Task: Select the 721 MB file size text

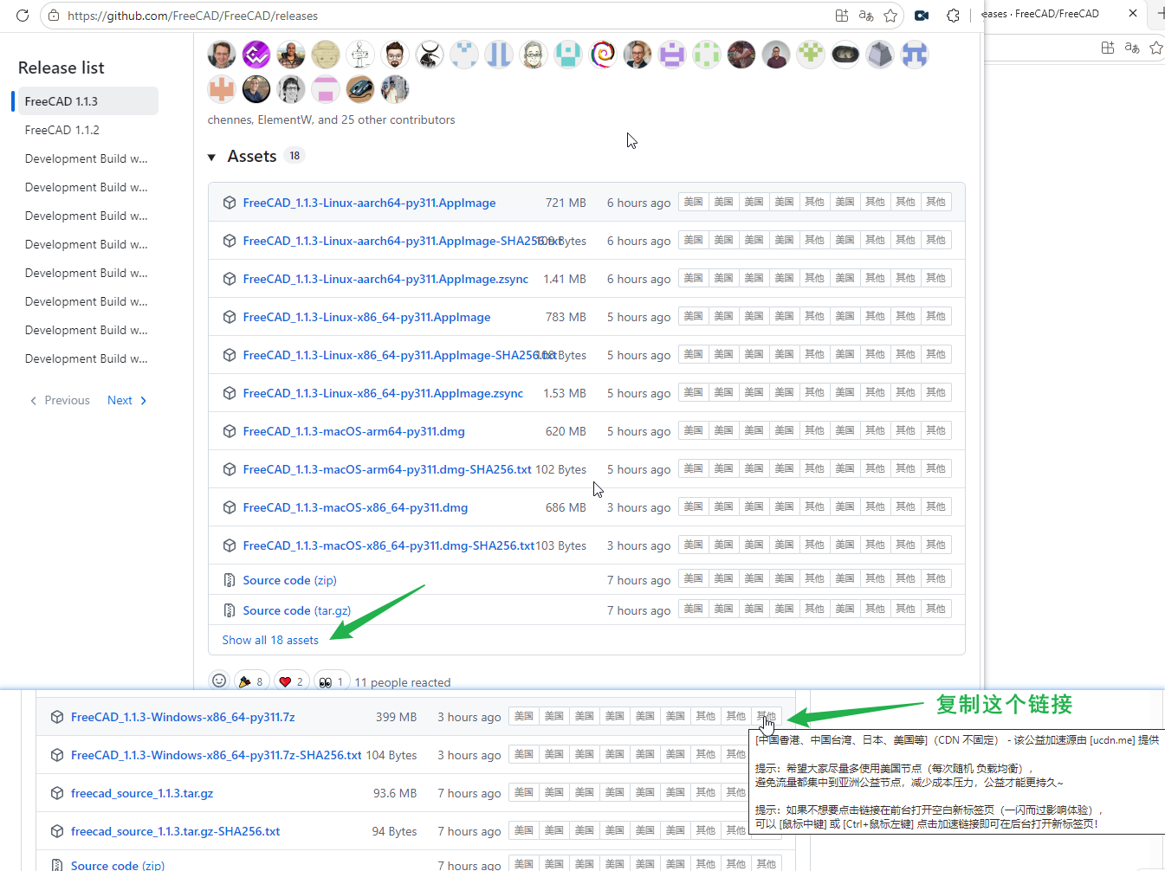Action: point(566,203)
